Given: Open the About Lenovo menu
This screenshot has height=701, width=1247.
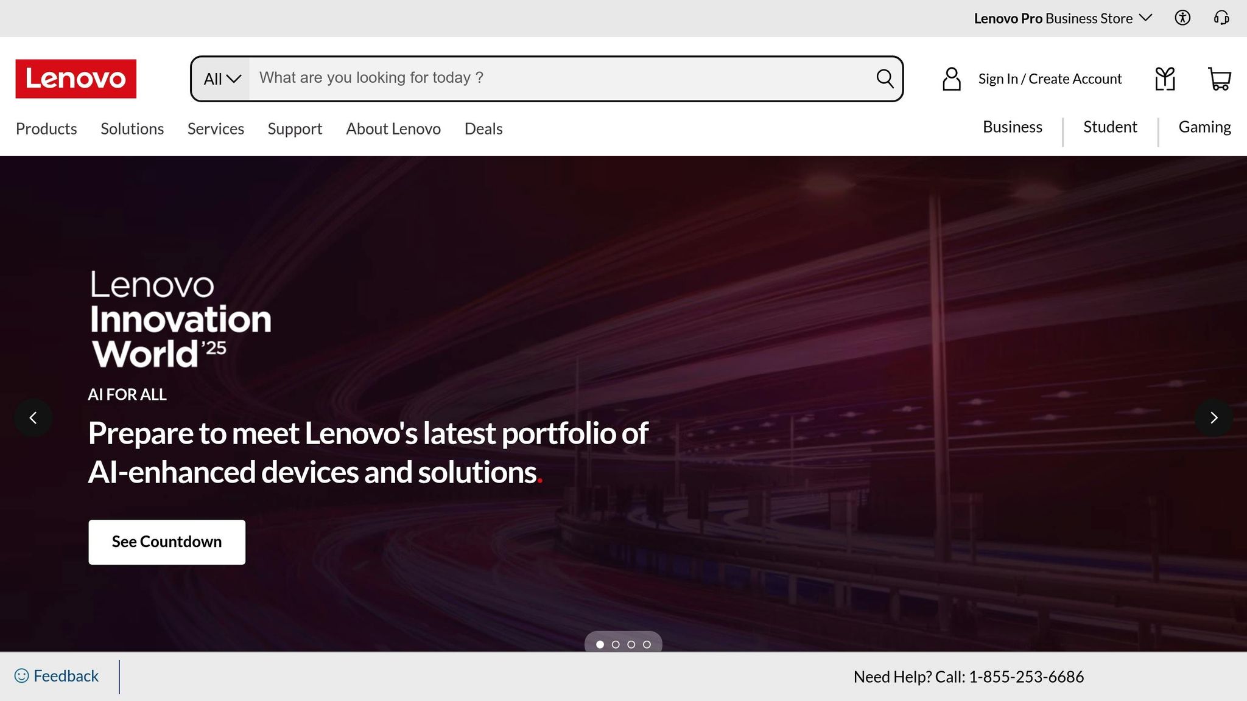Looking at the screenshot, I should point(393,129).
